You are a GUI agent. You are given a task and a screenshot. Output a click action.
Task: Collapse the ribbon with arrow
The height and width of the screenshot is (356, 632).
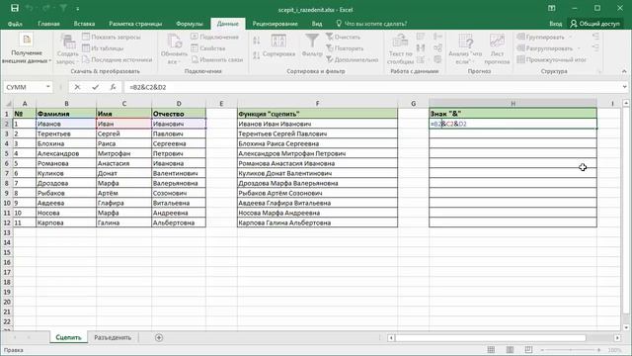coord(624,71)
